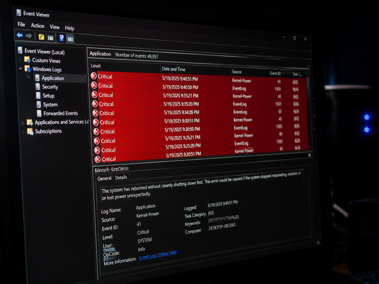379x284 pixels.
Task: Select the Applications and Services Logs node label
Action: point(62,122)
